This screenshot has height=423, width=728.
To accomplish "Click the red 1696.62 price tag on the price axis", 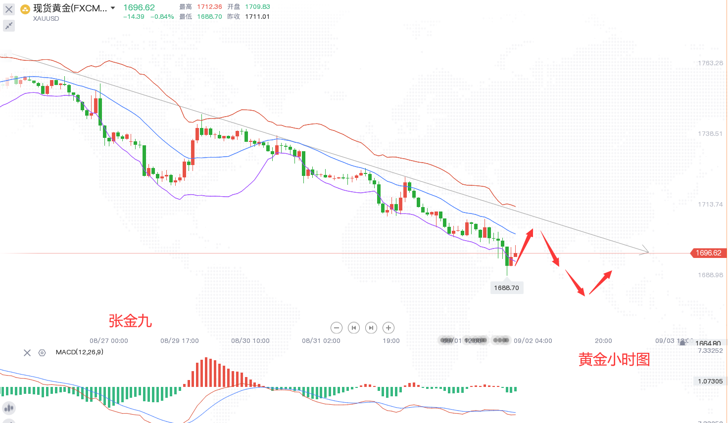I will point(708,253).
